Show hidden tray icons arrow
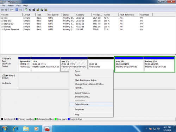 (146, 129)
